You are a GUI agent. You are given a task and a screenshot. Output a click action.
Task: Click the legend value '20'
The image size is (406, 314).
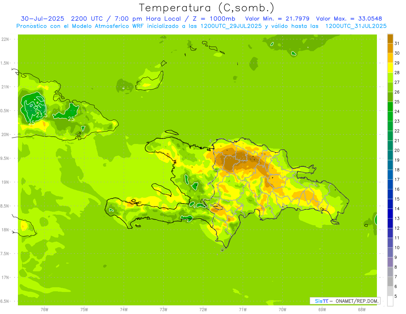coord(397,150)
